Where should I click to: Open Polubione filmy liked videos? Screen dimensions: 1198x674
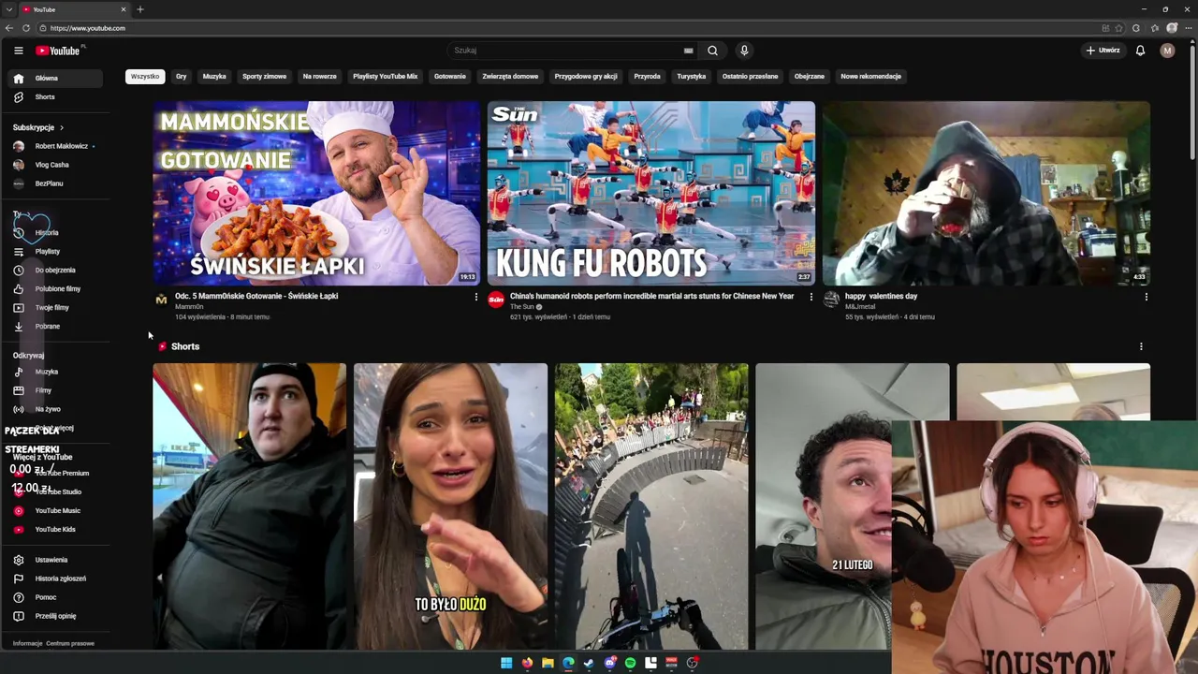click(x=56, y=289)
